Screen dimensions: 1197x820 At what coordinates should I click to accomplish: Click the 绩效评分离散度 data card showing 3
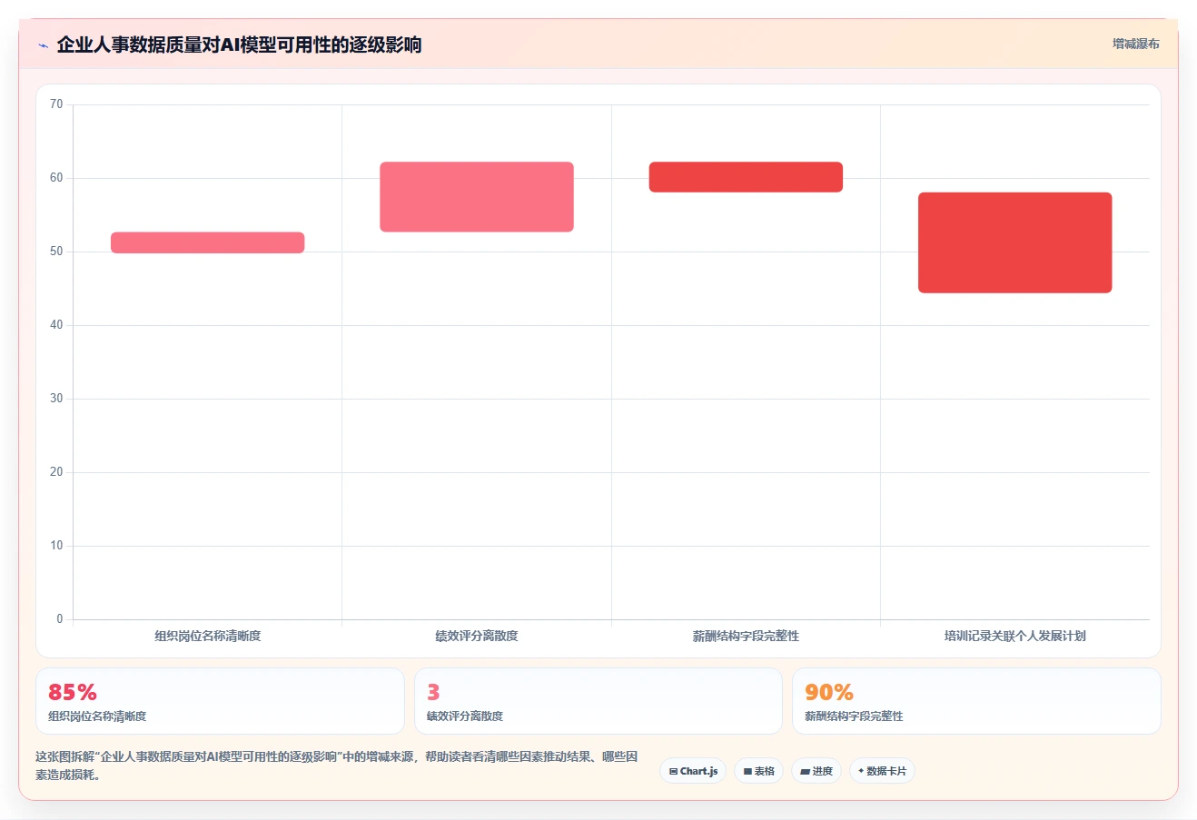(598, 701)
